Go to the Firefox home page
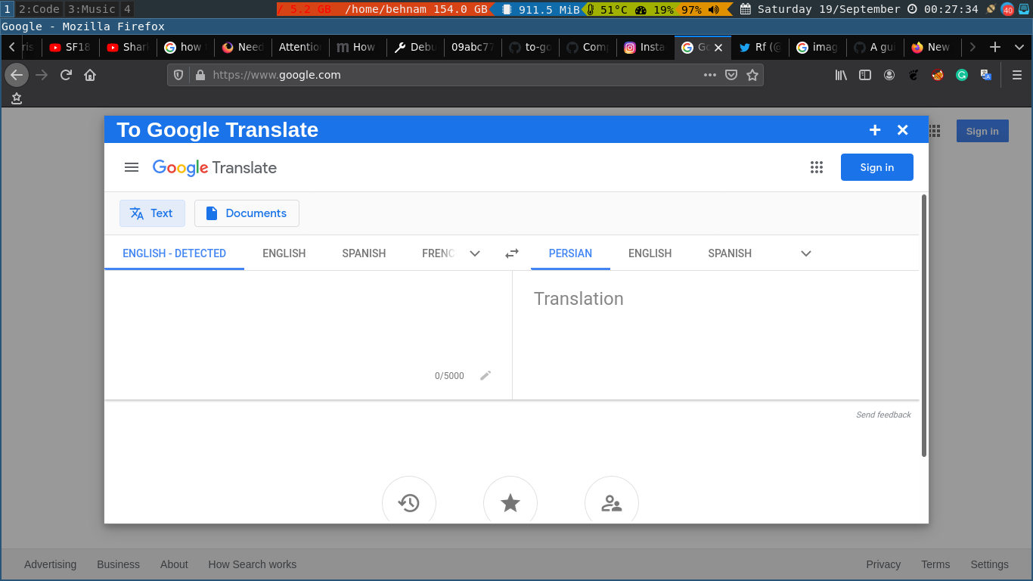 90,75
